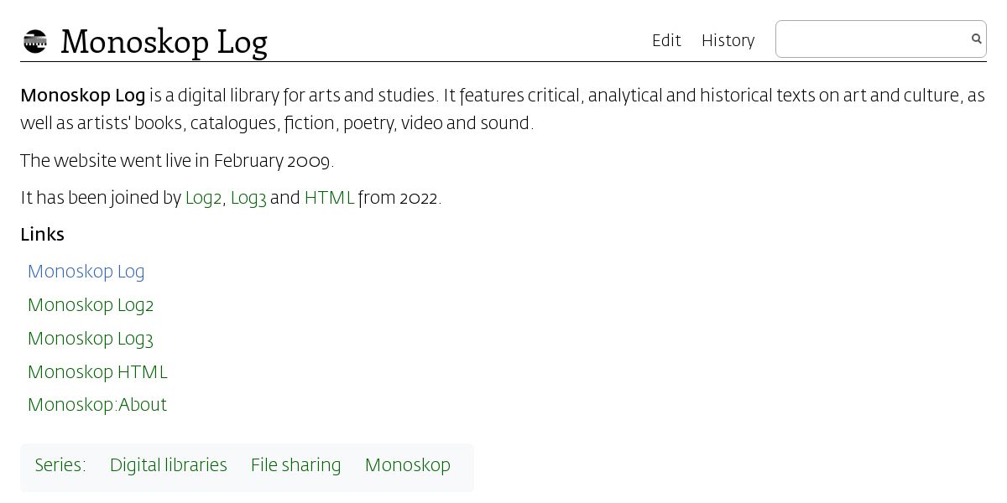Click the Series: link
The width and height of the screenshot is (1007, 503).
click(x=60, y=465)
